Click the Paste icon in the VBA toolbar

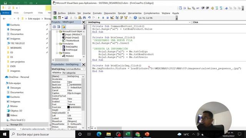point(80,18)
